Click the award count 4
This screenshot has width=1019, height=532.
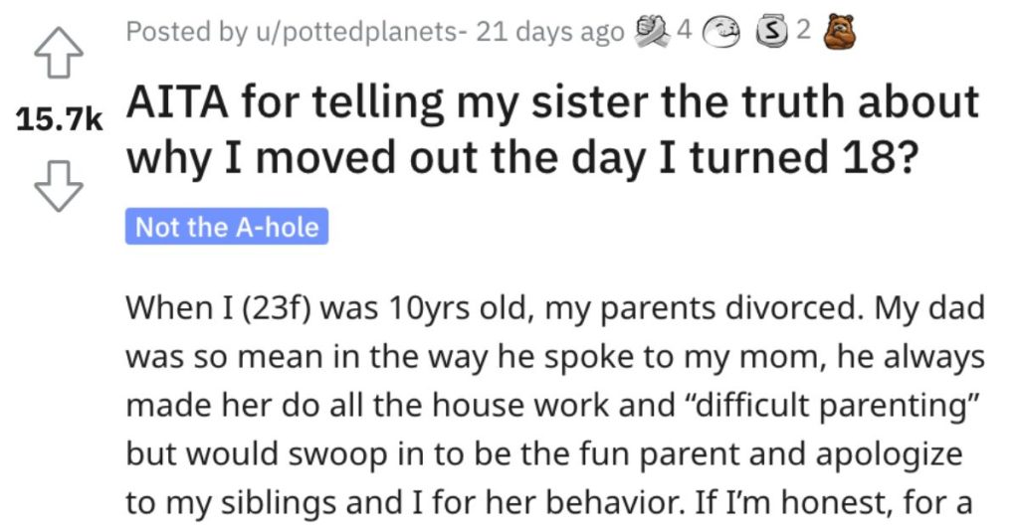click(683, 29)
